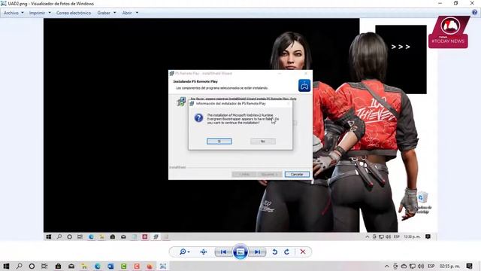Open network status tray icon

tap(413, 266)
